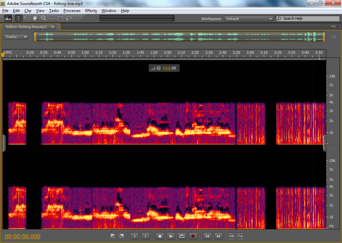Open the Effects menu
This screenshot has height=243, width=342.
91,11
